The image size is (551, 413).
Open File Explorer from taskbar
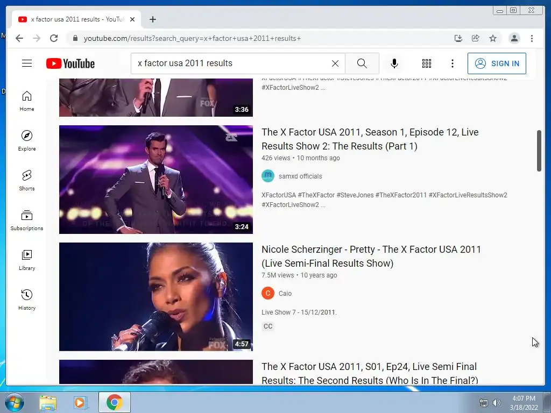(x=48, y=403)
